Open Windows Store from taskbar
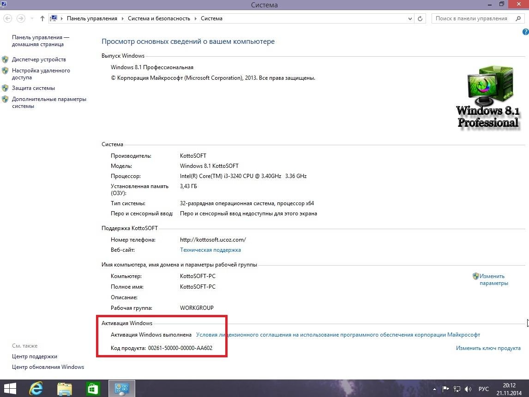529x397 pixels. coord(93,389)
